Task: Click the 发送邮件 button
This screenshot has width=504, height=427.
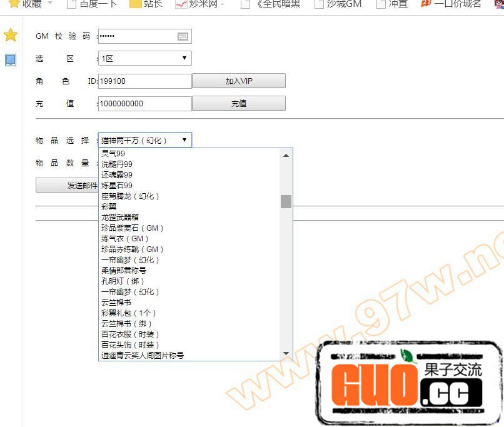Action: coord(67,186)
